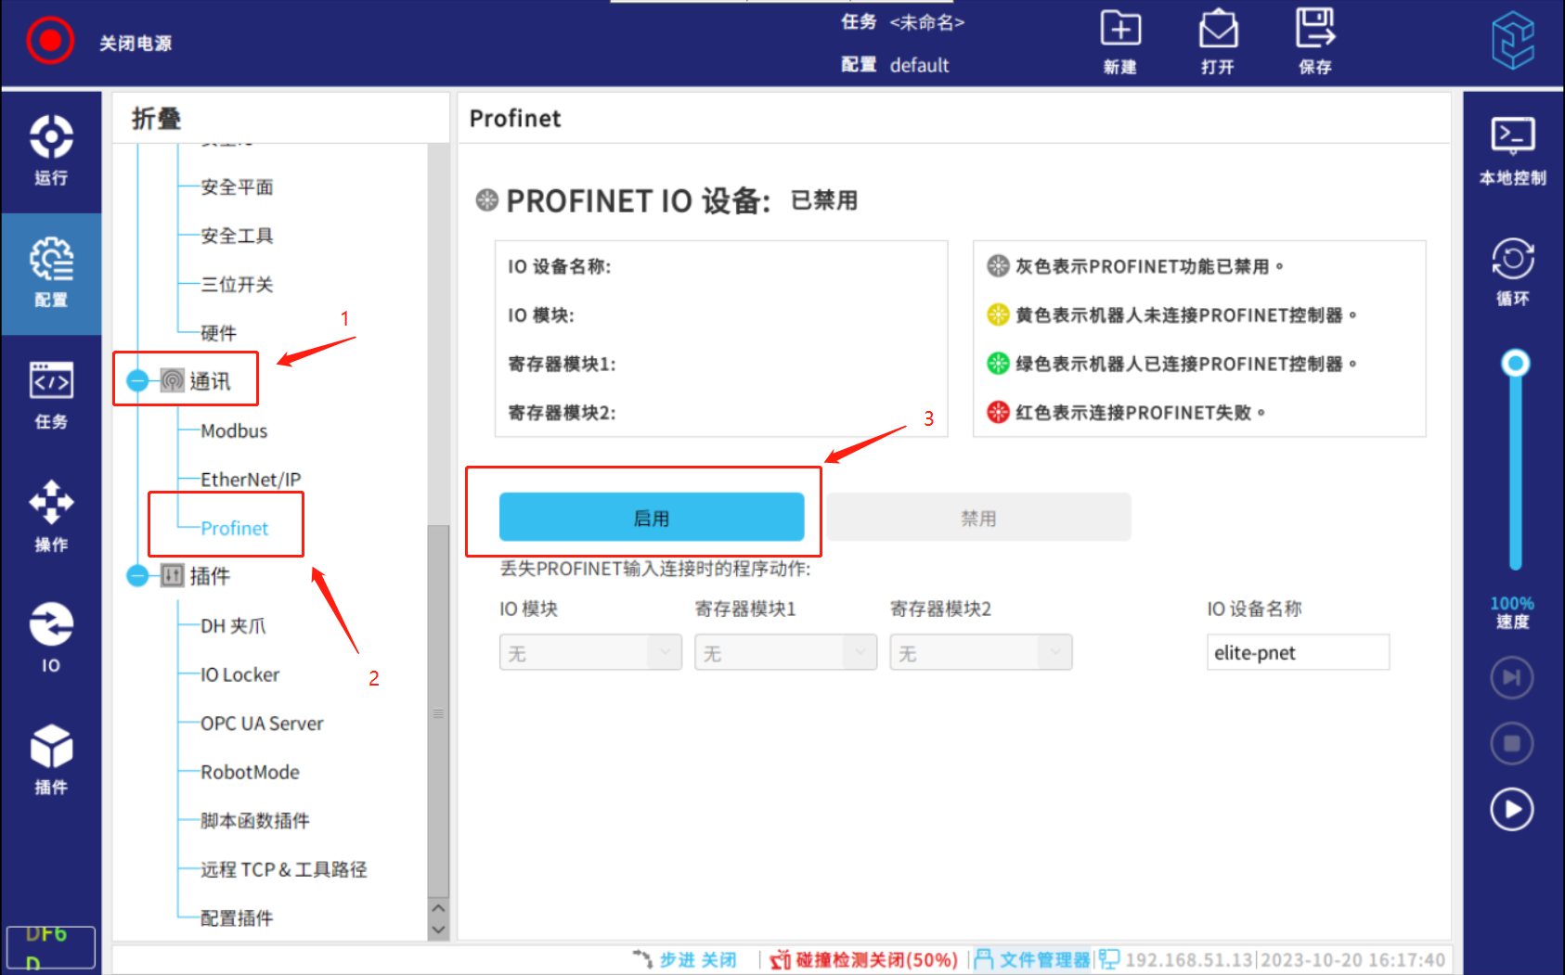Viewport: 1565px width, 975px height.
Task: Open the IO 模块 dropdown
Action: [x=590, y=653]
